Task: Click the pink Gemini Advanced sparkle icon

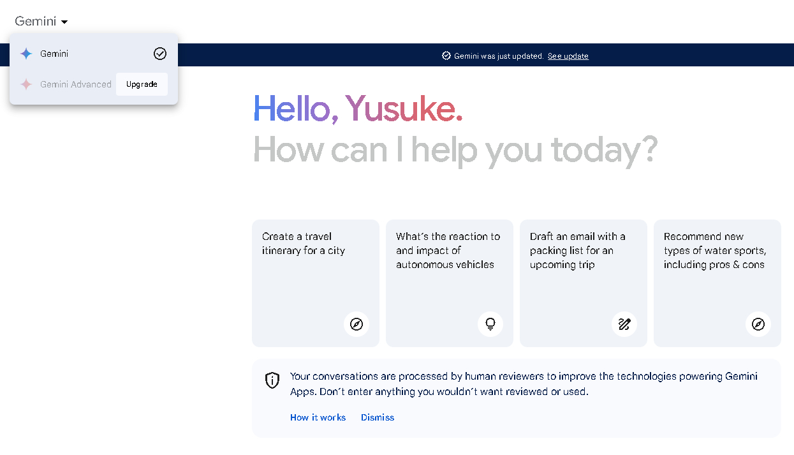Action: tap(26, 84)
